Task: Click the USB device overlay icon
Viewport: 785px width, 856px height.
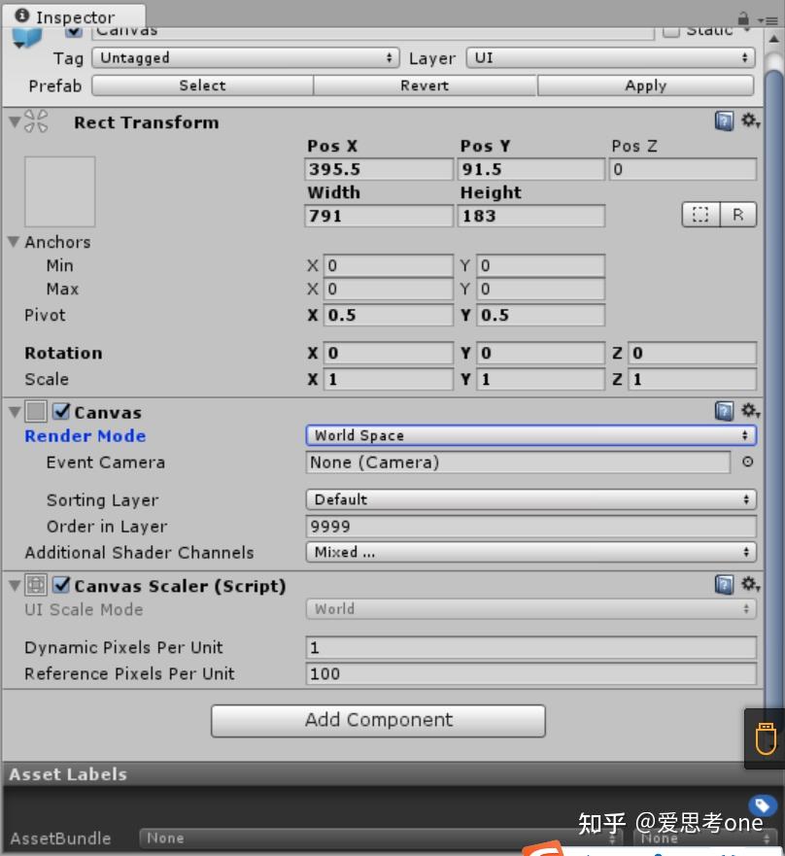Action: coord(765,738)
